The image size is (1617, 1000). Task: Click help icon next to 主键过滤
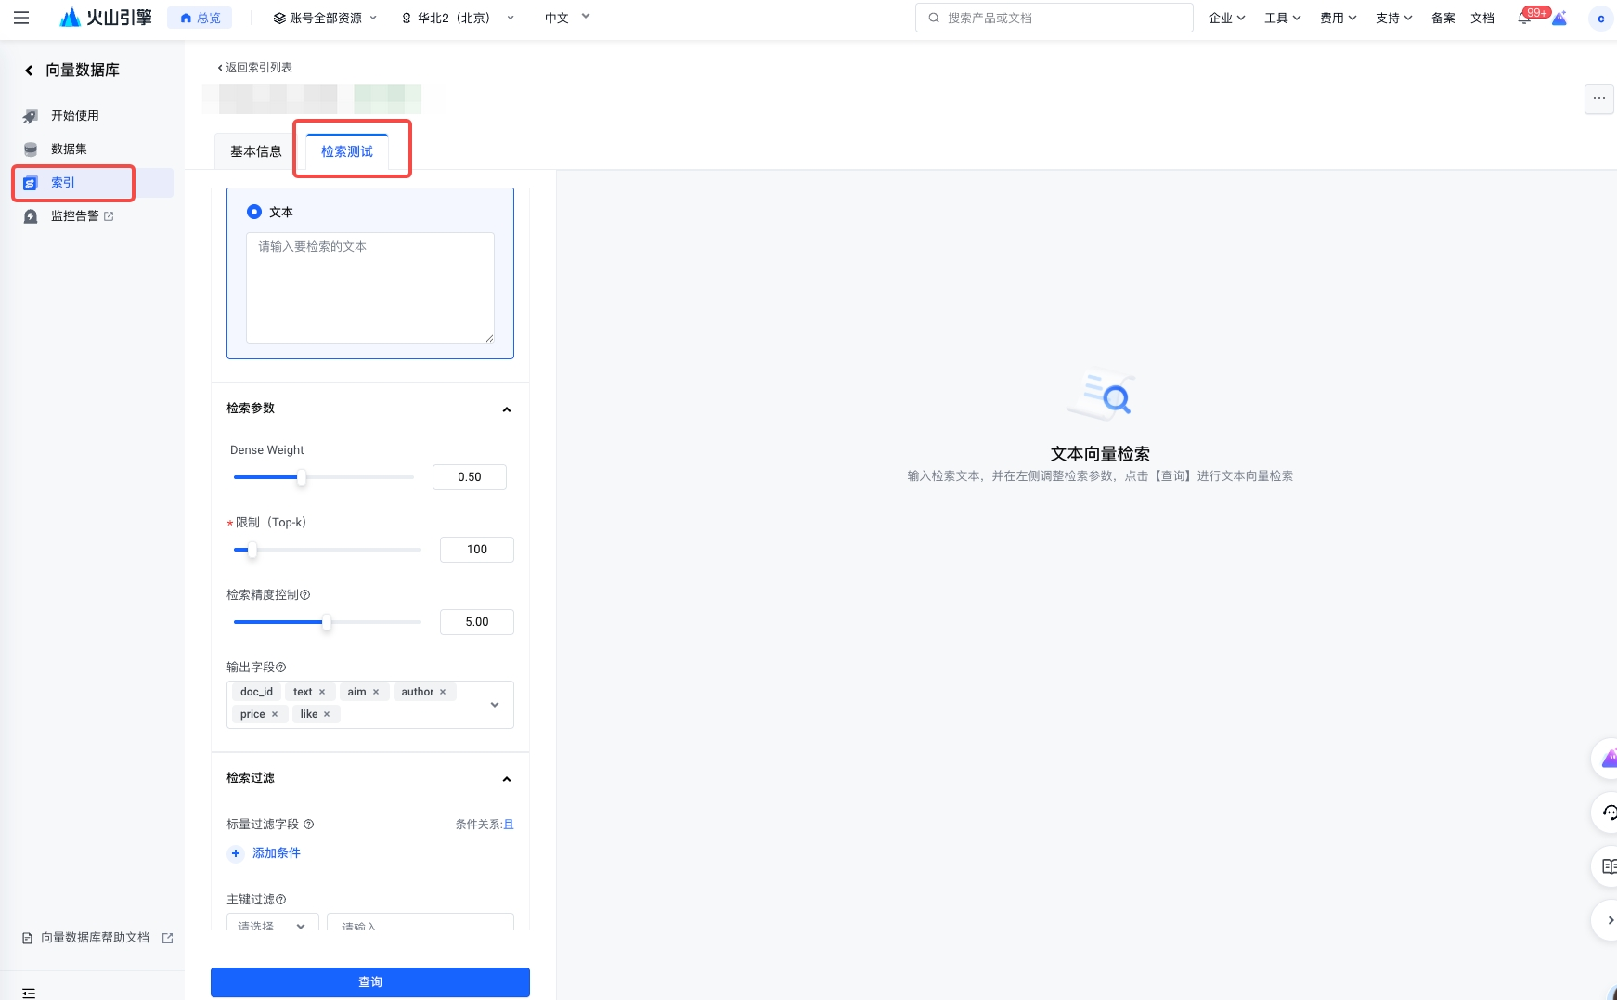[x=281, y=900]
